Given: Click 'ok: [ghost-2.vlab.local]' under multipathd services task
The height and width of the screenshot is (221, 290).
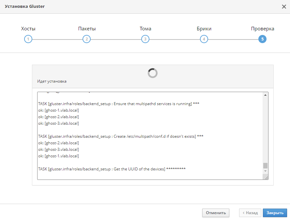Looking at the screenshot, I should (x=58, y=117).
